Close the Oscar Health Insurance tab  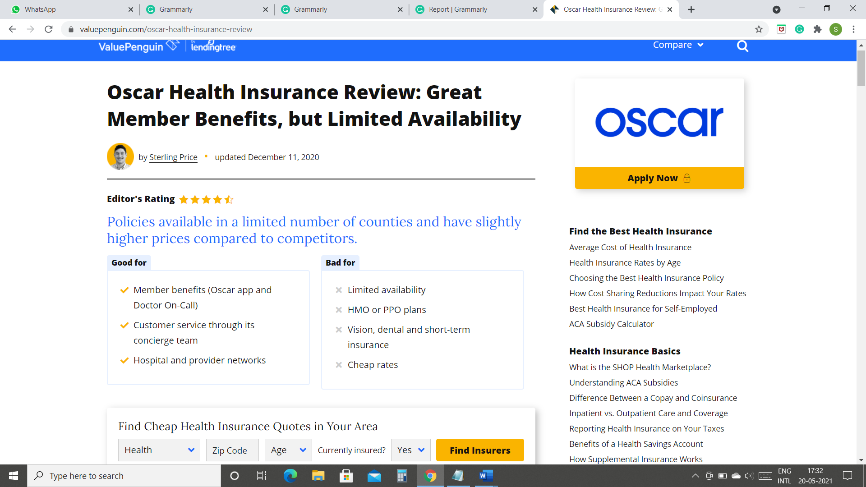(670, 9)
